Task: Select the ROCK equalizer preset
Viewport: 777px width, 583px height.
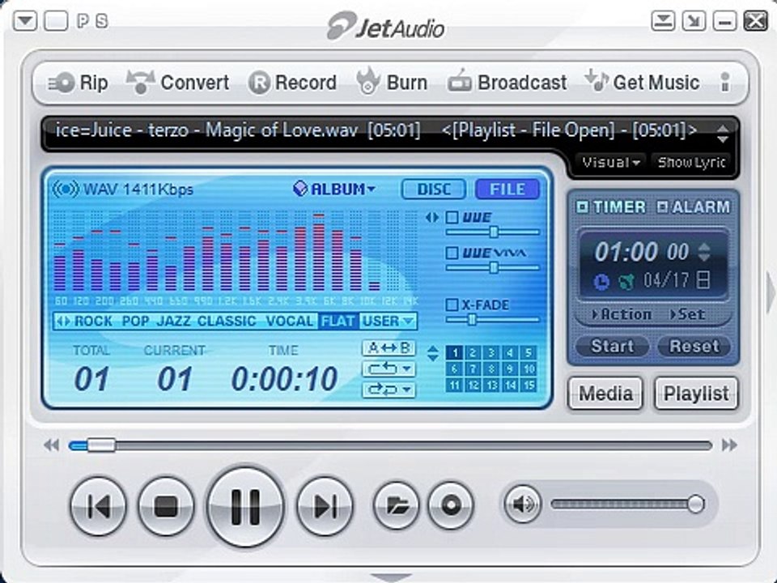Action: point(93,321)
